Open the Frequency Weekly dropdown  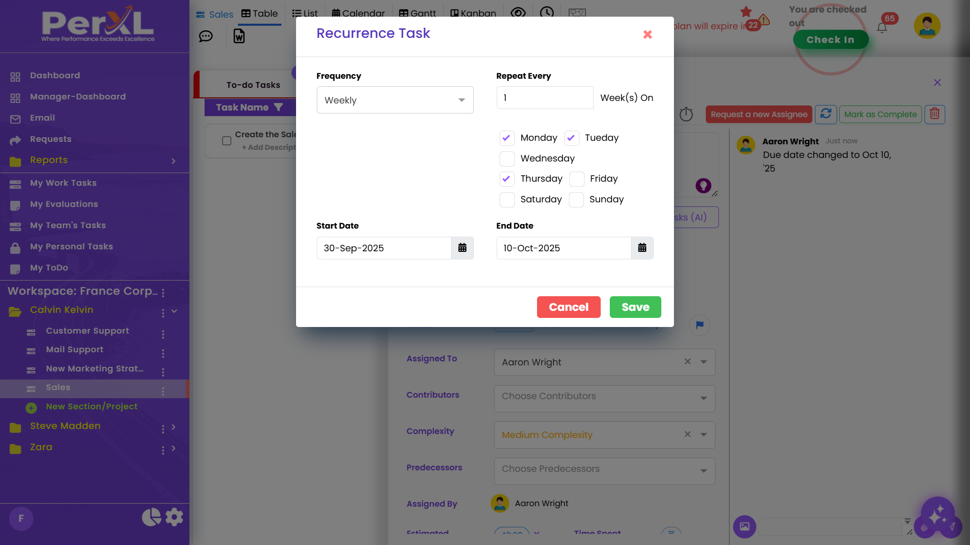point(395,100)
